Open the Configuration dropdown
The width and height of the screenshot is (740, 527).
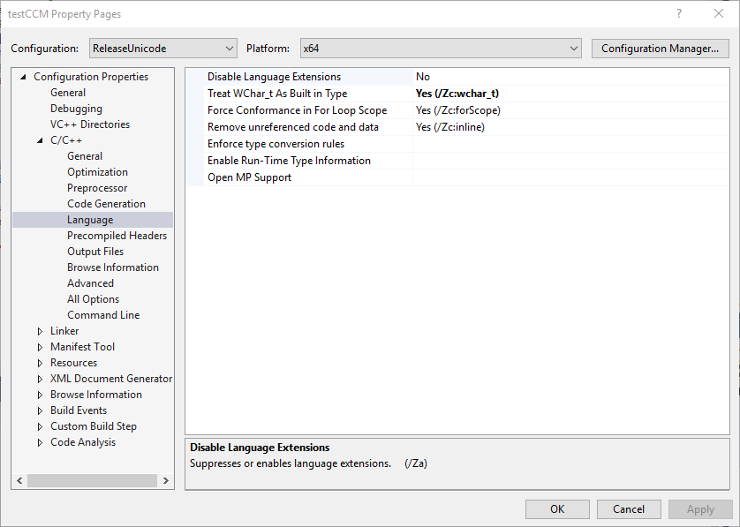162,48
